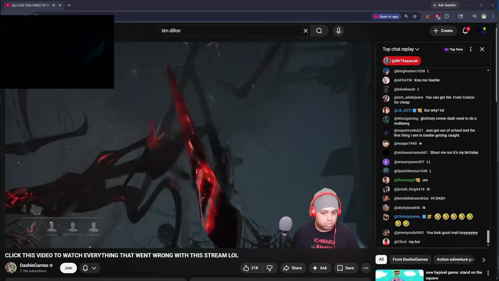The image size is (499, 281).
Task: Click @jeremyrada9961 chat message
Action: point(452,233)
